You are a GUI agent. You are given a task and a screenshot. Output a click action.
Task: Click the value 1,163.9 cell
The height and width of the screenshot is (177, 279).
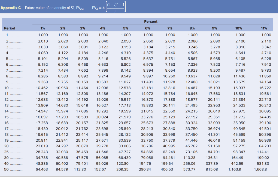[x=235, y=170]
